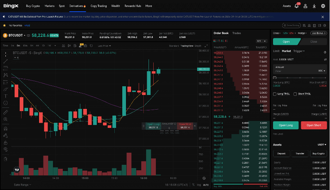Open the Date Range dropdown
Viewport: 330px width, 190px height.
coord(22,185)
